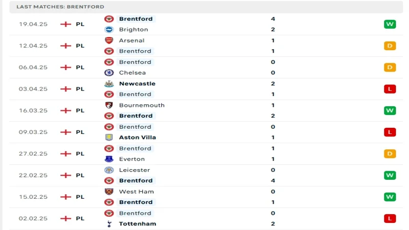Open the Aston Villa team link

point(138,137)
